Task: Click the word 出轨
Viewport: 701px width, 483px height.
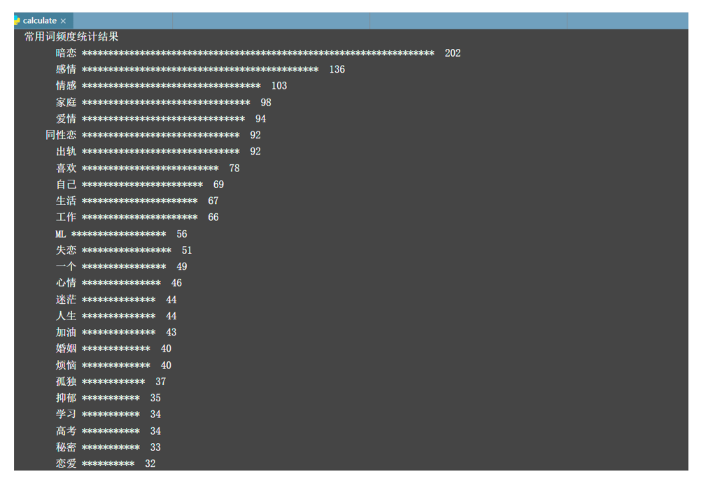Action: tap(66, 152)
